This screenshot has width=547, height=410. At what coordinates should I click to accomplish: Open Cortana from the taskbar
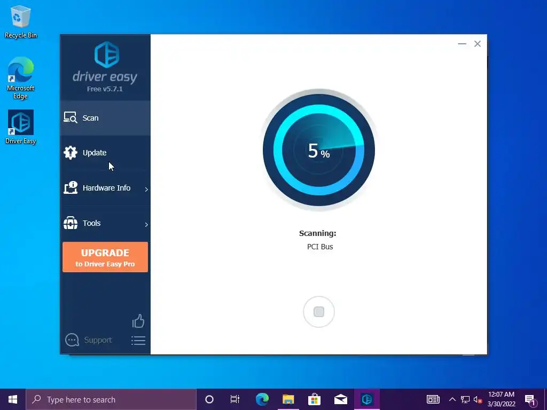[x=209, y=399]
